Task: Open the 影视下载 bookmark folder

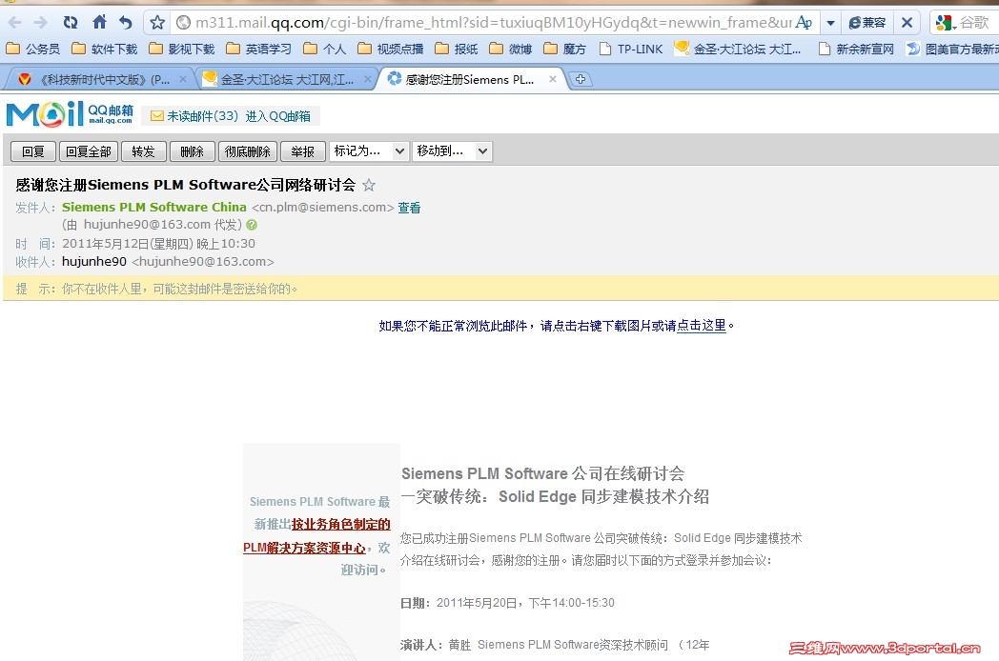Action: (181, 49)
